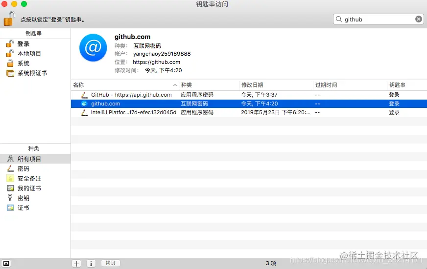This screenshot has height=269, width=427.
Task: Sort by 种类 column header
Action: point(209,85)
